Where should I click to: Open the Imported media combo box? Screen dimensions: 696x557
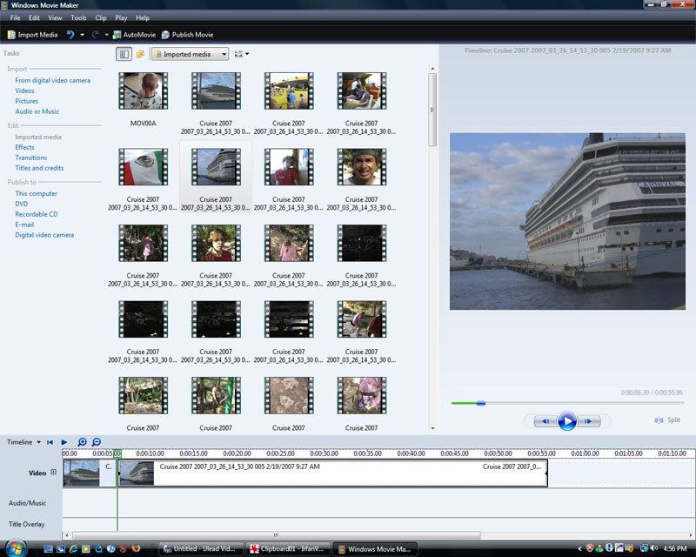click(190, 54)
